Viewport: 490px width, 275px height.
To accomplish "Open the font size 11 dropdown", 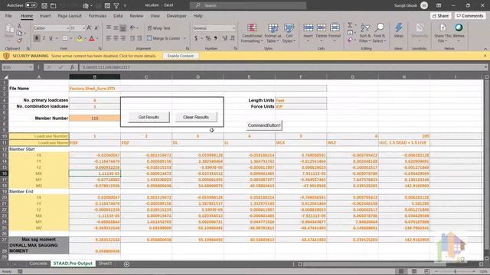I will coord(83,28).
